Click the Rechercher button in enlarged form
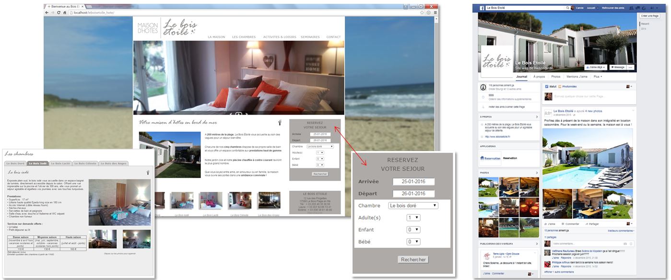This screenshot has width=671, height=280. tap(413, 259)
